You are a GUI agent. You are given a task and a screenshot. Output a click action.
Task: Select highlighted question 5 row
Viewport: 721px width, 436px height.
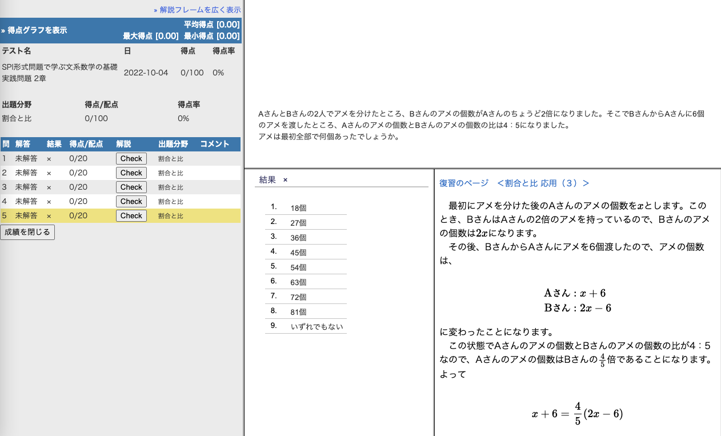(x=57, y=216)
